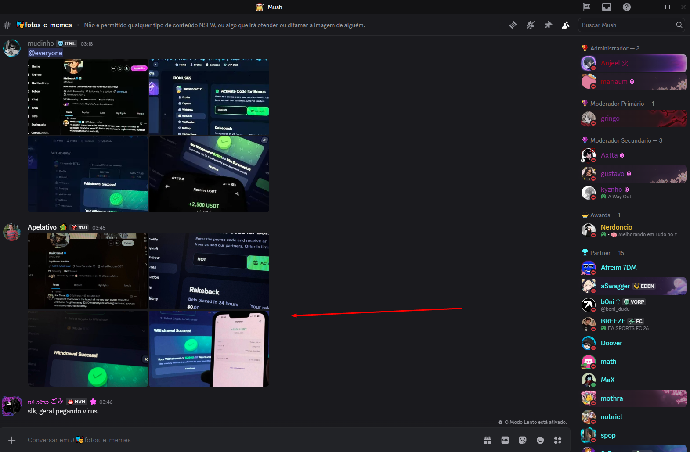The width and height of the screenshot is (690, 452).
Task: Toggle the member list visibility icon
Action: pos(566,25)
